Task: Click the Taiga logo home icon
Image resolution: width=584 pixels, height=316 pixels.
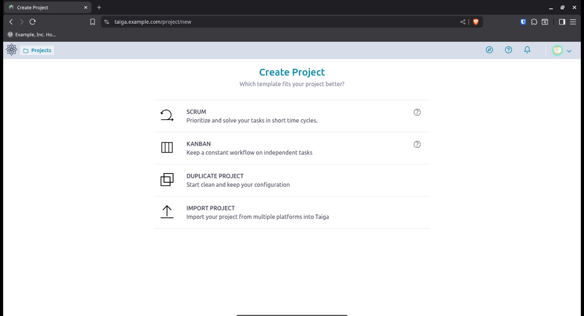Action: coord(12,50)
